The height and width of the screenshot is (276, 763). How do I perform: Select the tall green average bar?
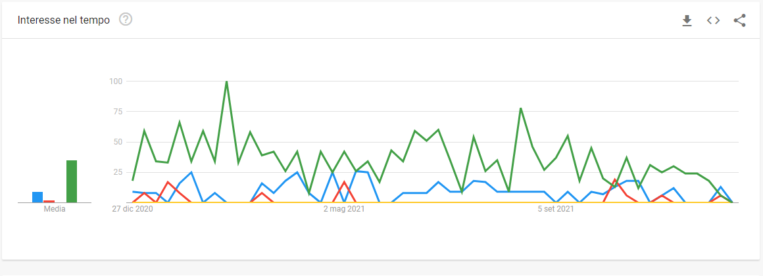coord(72,181)
